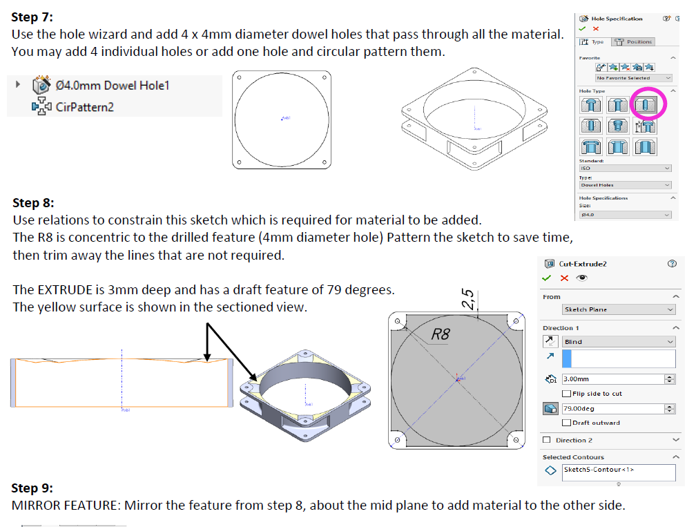Collapse the Favorite section

[x=673, y=58]
